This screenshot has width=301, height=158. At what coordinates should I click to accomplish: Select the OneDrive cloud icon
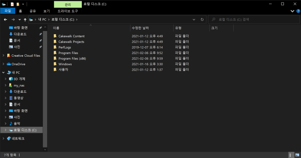point(9,64)
